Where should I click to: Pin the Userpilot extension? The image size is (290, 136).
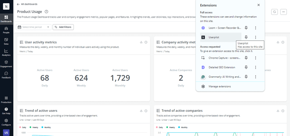[246, 37]
